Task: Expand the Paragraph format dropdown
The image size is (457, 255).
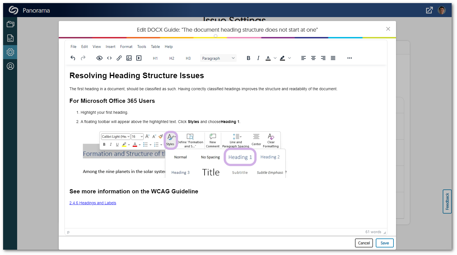Action: (x=218, y=58)
